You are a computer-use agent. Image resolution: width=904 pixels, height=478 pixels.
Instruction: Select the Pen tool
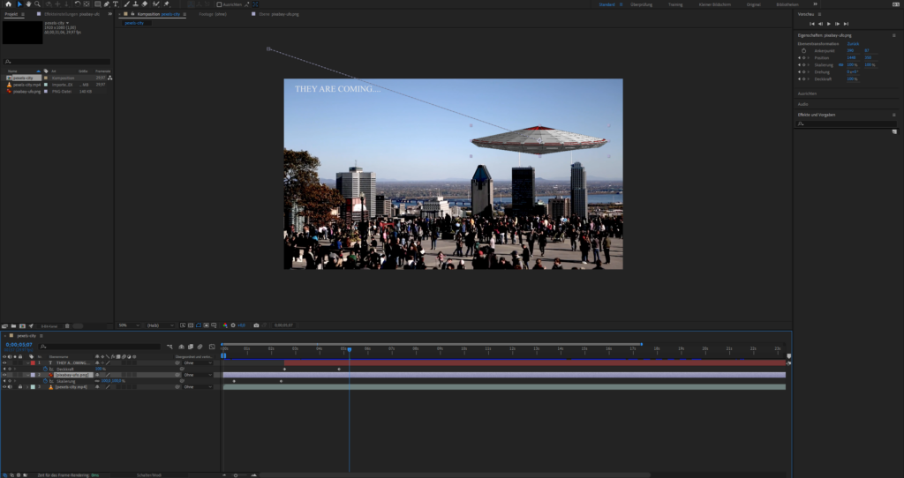pyautogui.click(x=106, y=4)
